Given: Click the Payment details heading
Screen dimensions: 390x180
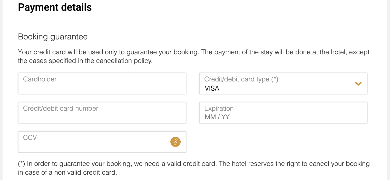Looking at the screenshot, I should (55, 7).
